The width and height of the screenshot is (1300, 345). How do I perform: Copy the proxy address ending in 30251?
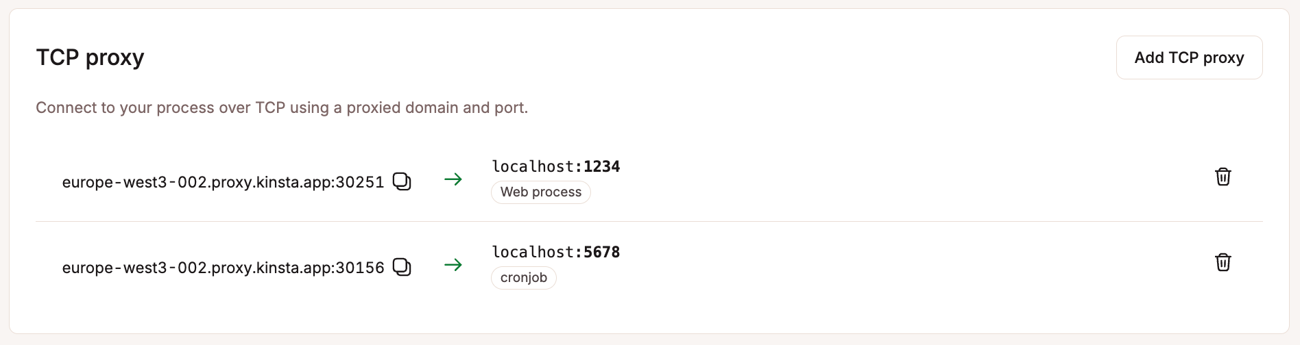[402, 181]
